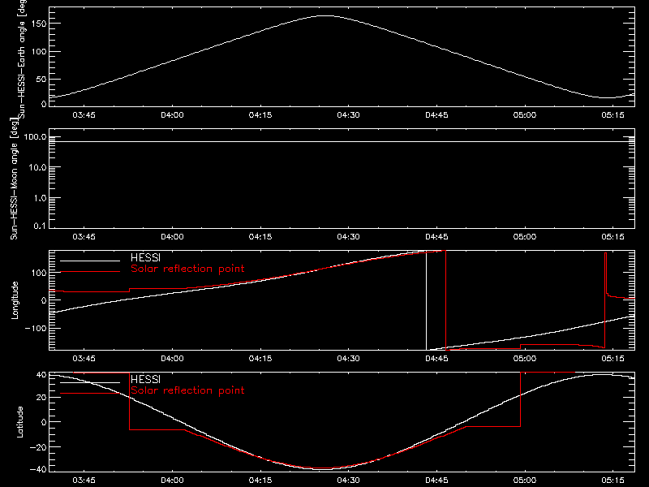Click the white HESSI legend line in Longitude plot

tap(90, 261)
